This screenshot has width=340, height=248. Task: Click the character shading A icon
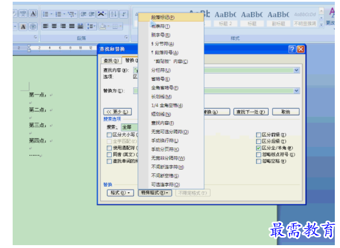(x=23, y=26)
